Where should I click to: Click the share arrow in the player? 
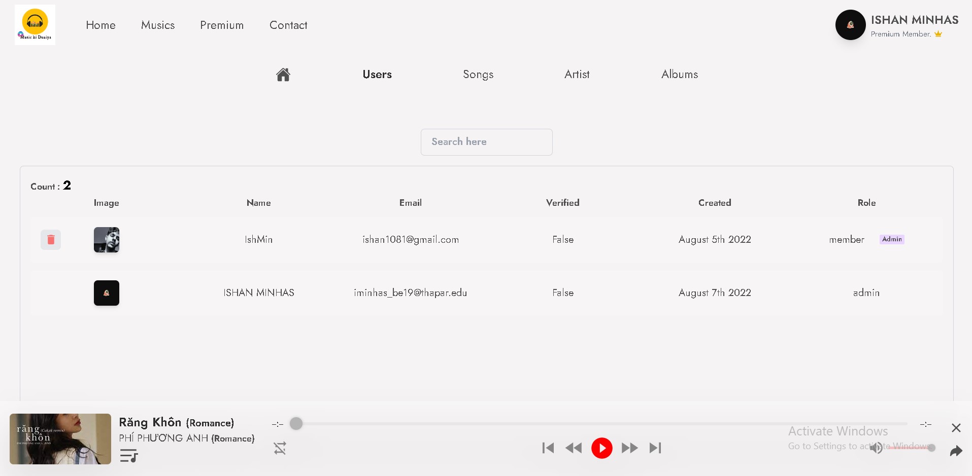tap(956, 451)
